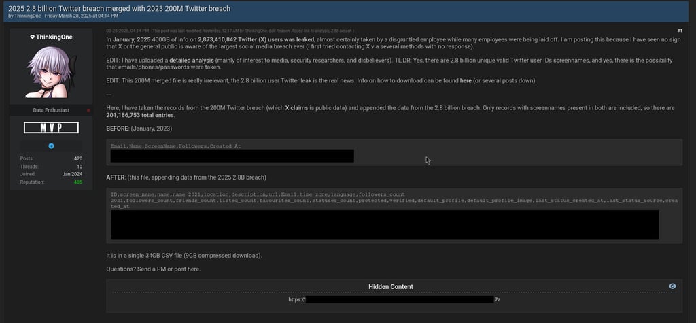
Task: Click 'Questions? Send a PM or post here.'
Action: tap(153, 269)
